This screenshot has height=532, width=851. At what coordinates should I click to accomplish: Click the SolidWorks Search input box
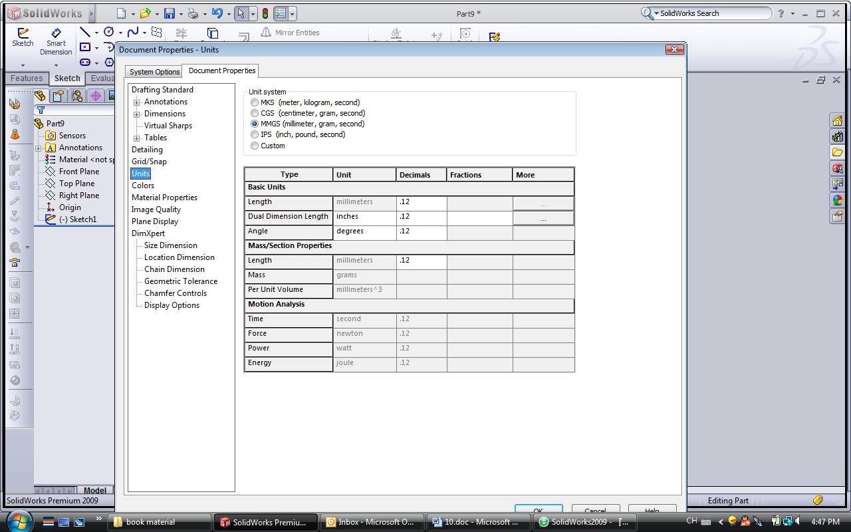[x=714, y=13]
